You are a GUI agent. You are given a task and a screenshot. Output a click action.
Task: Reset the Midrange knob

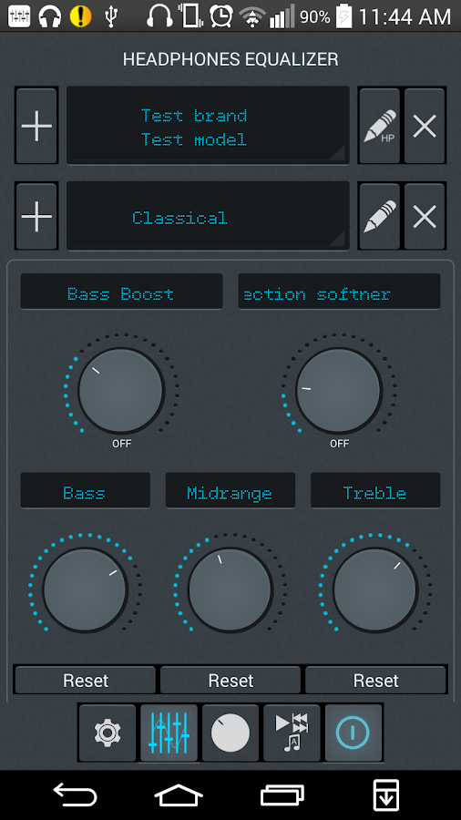(230, 680)
